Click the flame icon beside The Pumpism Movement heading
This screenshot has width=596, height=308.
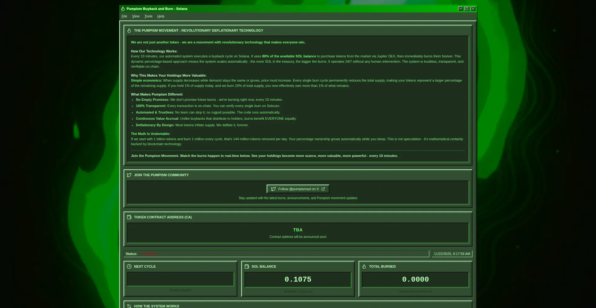coord(129,30)
